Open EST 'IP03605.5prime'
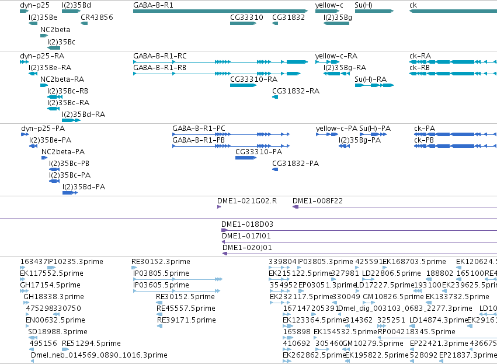 161,285
